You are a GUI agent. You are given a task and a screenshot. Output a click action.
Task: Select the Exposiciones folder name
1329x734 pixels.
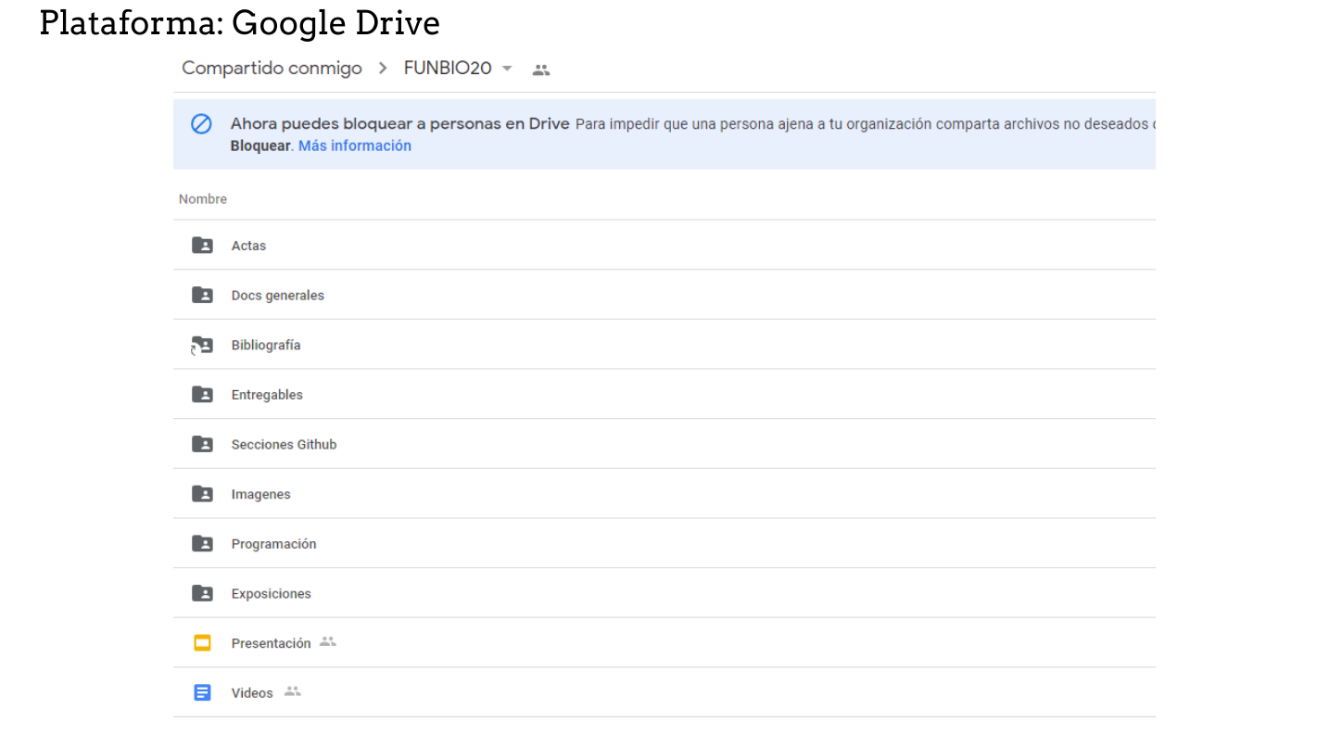point(271,594)
